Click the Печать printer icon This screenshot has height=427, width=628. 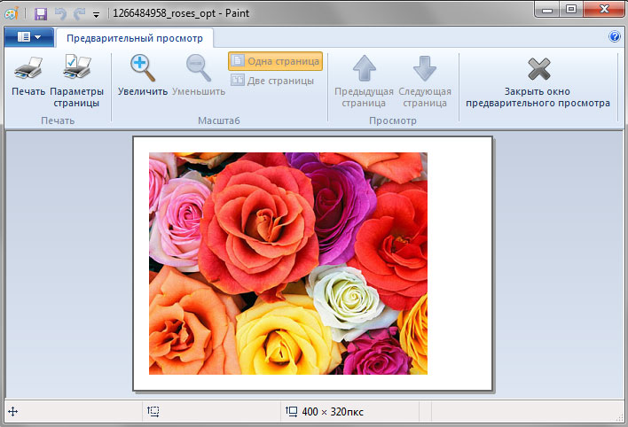pos(28,68)
